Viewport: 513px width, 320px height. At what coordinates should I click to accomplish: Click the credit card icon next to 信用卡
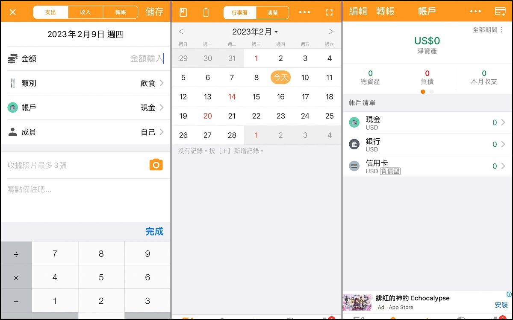[x=354, y=166]
